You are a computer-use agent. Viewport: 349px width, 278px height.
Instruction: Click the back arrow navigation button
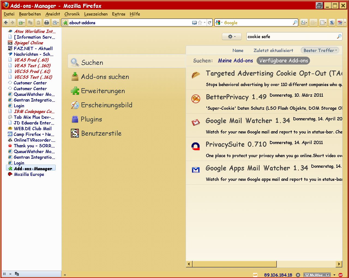pos(6,23)
